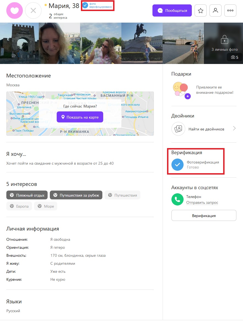The width and height of the screenshot is (243, 321).
Task: Toggle the 'Пляжный отдых' interest tag
Action: pyautogui.click(x=27, y=195)
